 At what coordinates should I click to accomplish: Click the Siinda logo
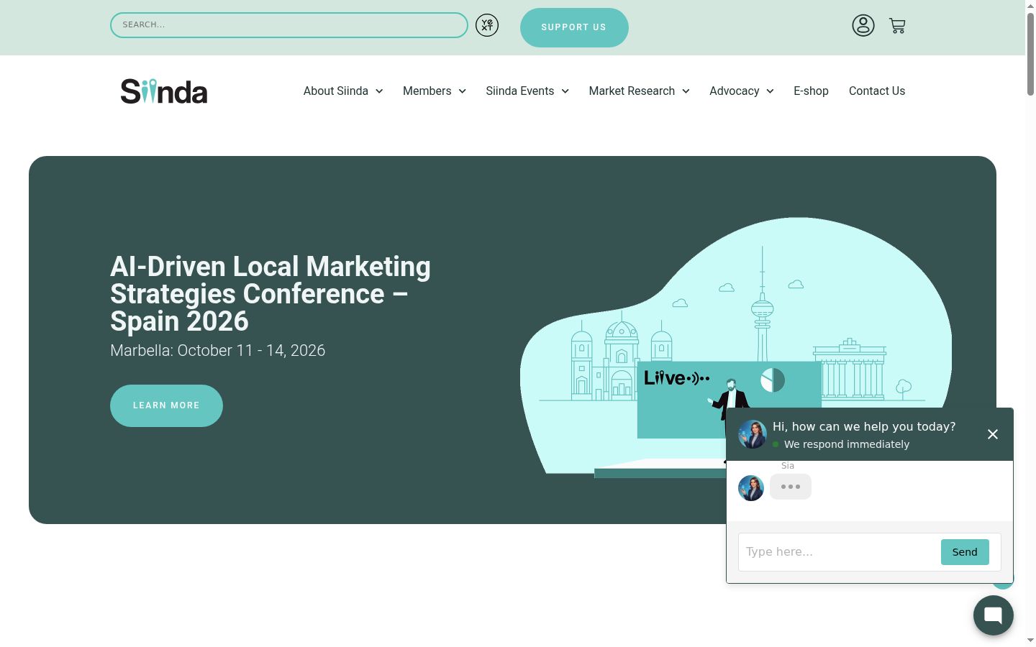pyautogui.click(x=164, y=91)
